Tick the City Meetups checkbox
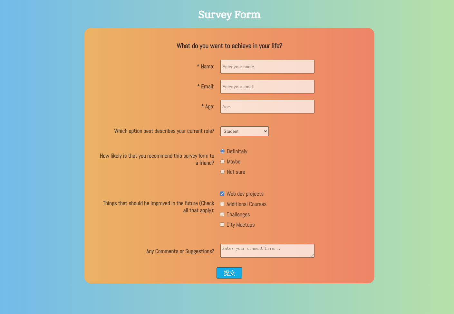454x314 pixels. pyautogui.click(x=222, y=225)
